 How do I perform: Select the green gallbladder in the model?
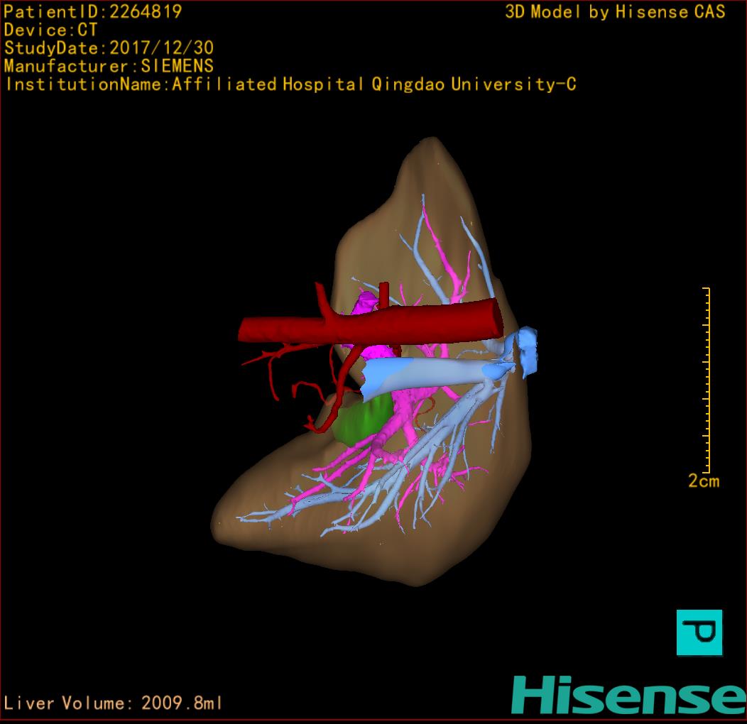coord(363,419)
